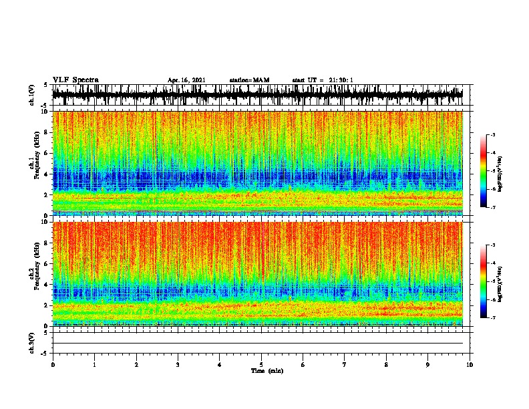This screenshot has width=529, height=409.
Task: Click the ch.2 "Frequency (kHz)" axis label
Action: [x=37, y=266]
